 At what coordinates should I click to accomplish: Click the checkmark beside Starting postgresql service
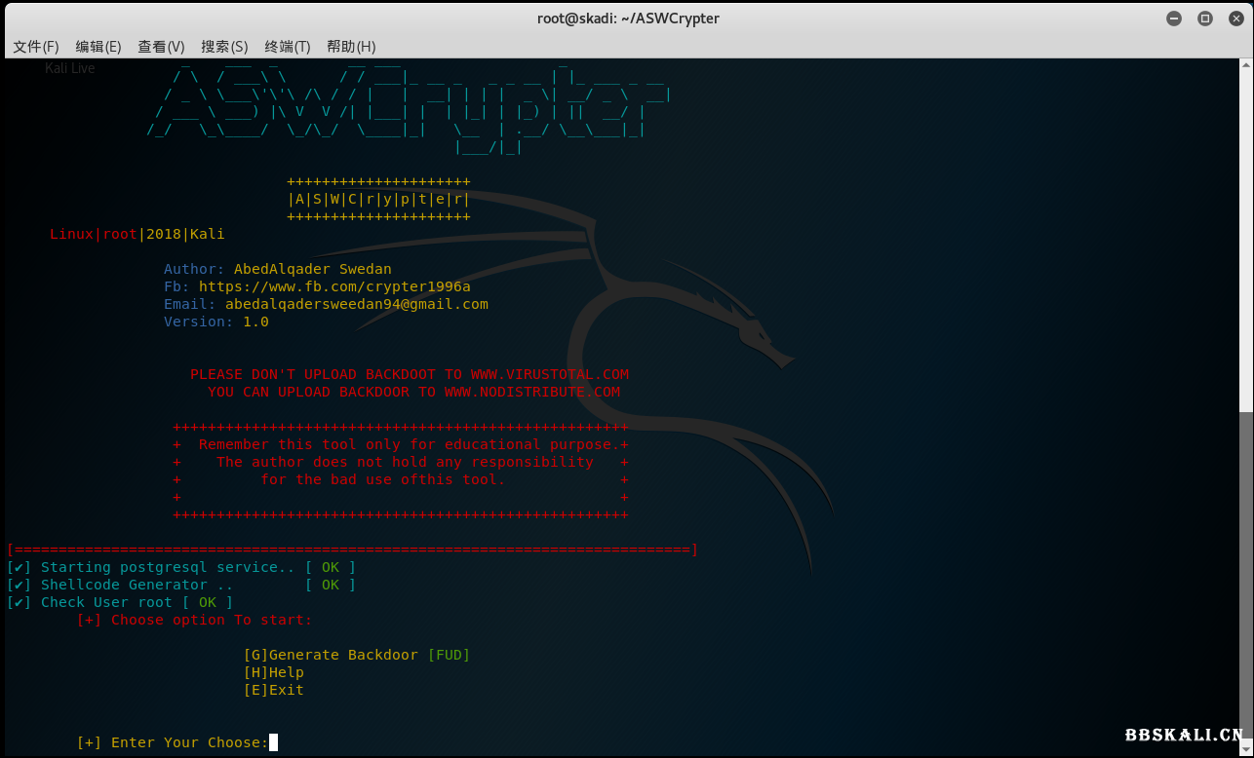point(20,567)
